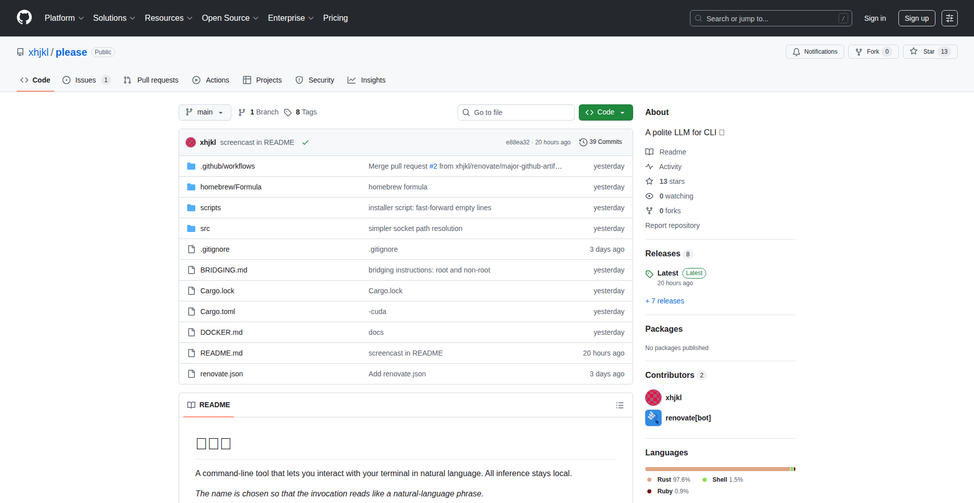Switch to the Actions tab

point(211,80)
